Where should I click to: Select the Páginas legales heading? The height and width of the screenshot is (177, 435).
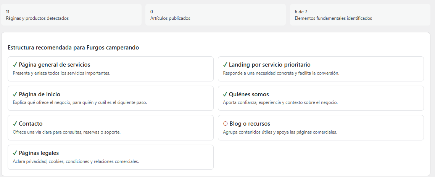click(39, 153)
